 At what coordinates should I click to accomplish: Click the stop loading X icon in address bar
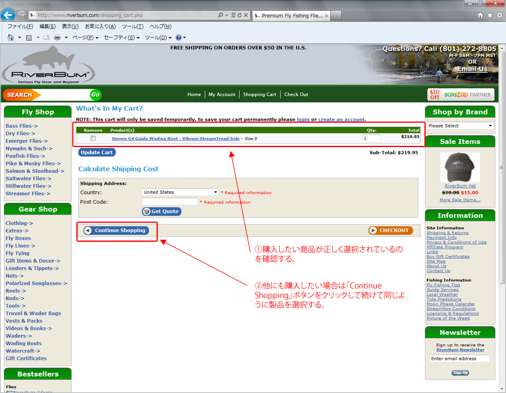(x=246, y=15)
